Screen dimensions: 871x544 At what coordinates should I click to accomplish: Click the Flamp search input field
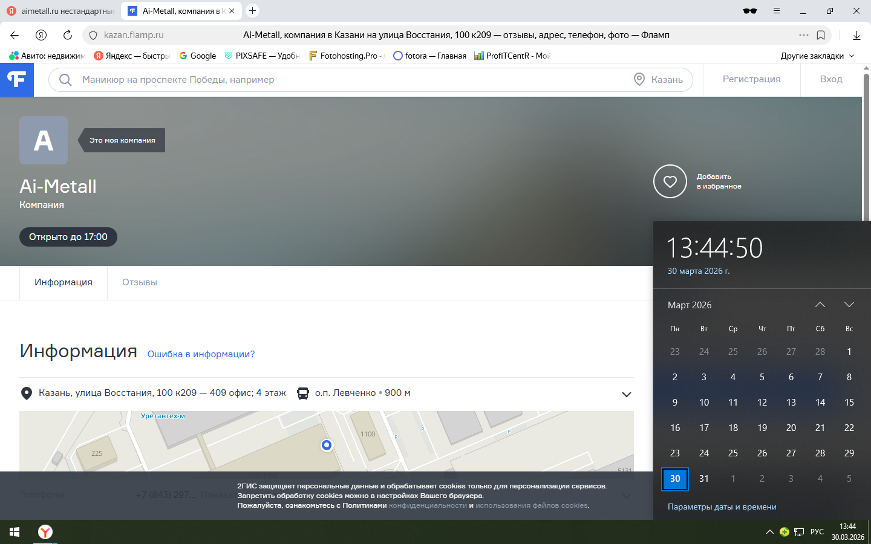click(x=351, y=80)
